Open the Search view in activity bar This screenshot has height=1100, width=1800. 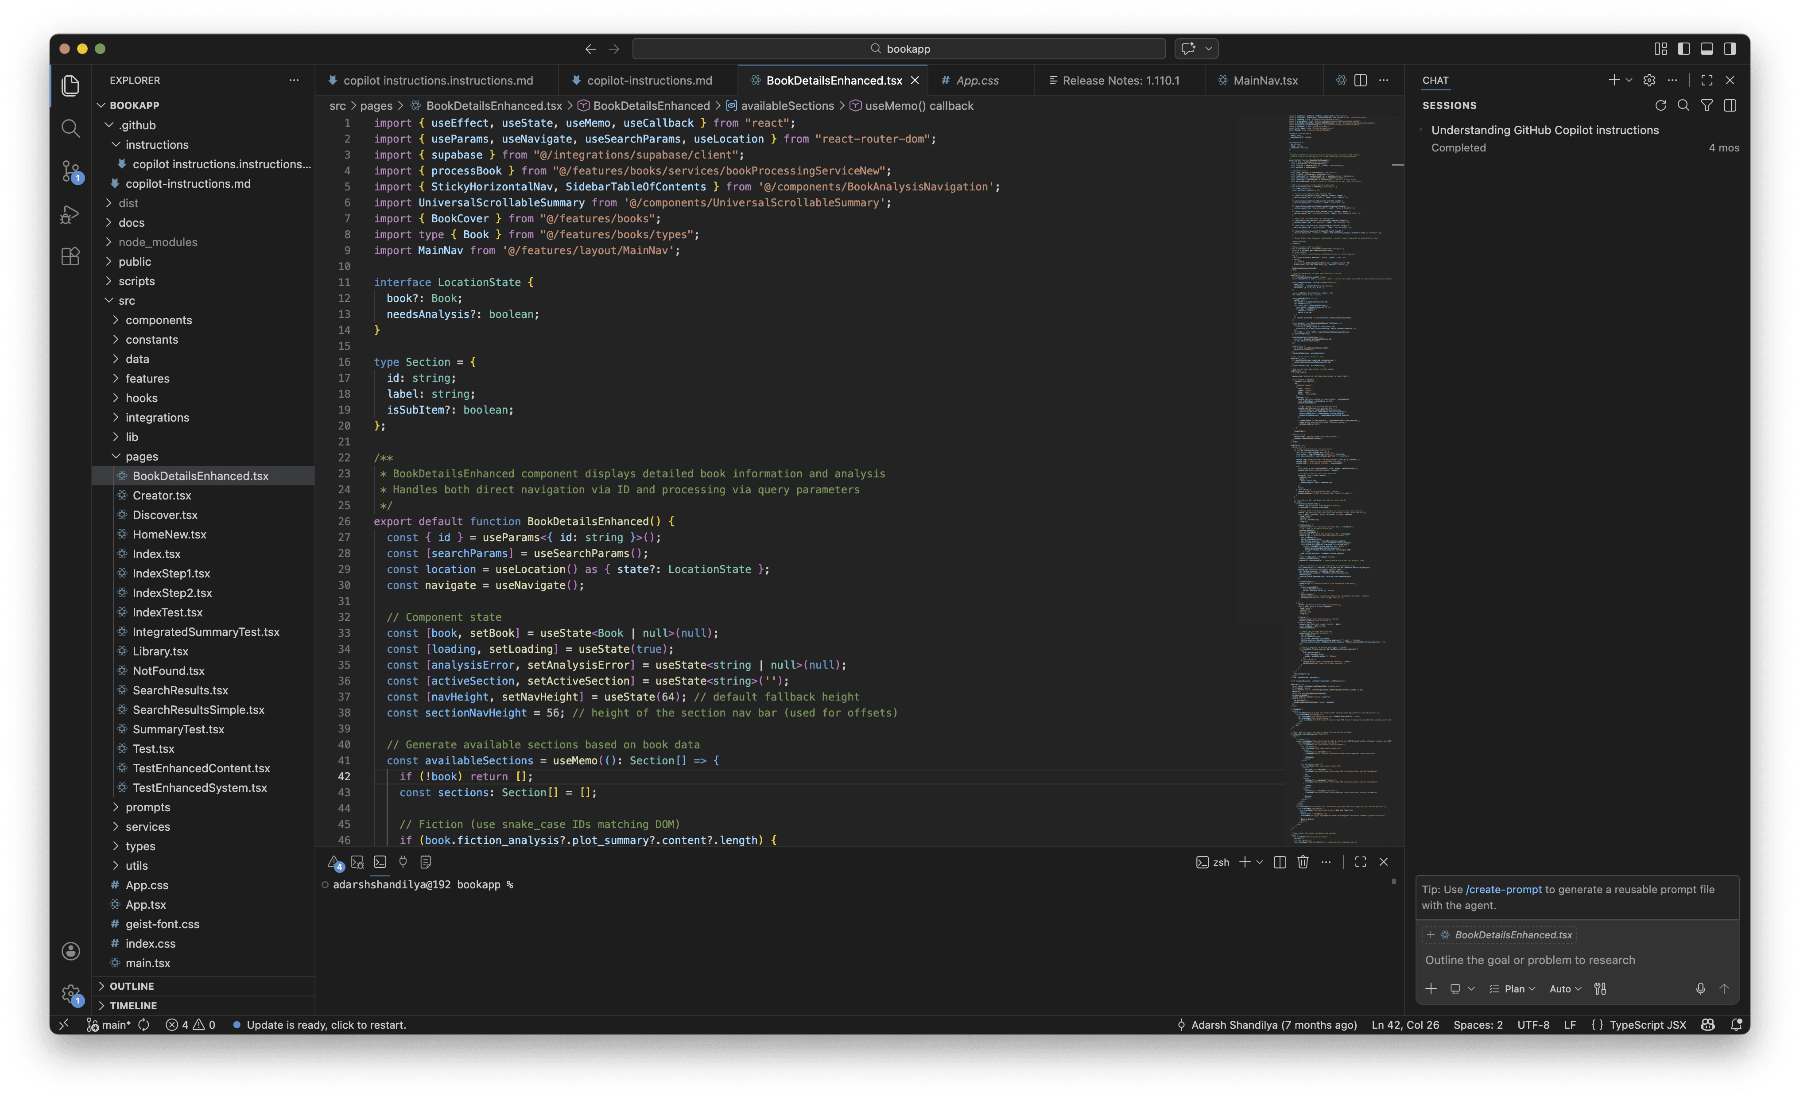pyautogui.click(x=70, y=128)
